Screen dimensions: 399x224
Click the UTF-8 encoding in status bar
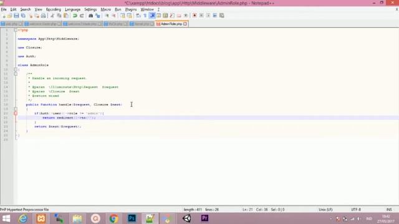pos(356,210)
